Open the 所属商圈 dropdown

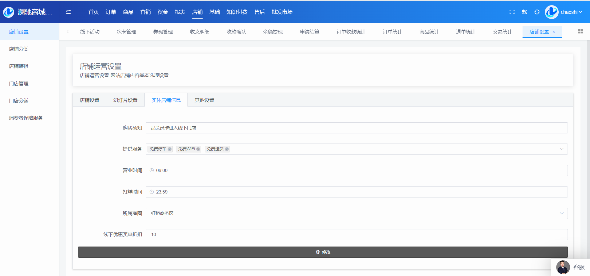click(x=561, y=213)
